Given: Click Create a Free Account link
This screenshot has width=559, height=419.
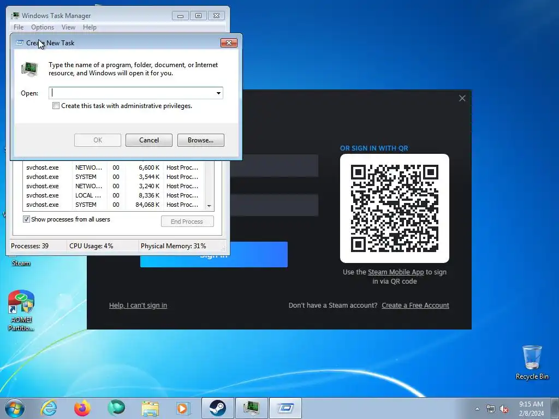Looking at the screenshot, I should 415,306.
